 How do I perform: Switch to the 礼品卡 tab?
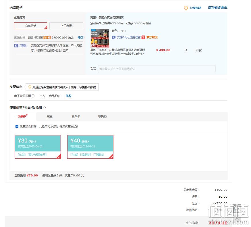tap(76, 116)
